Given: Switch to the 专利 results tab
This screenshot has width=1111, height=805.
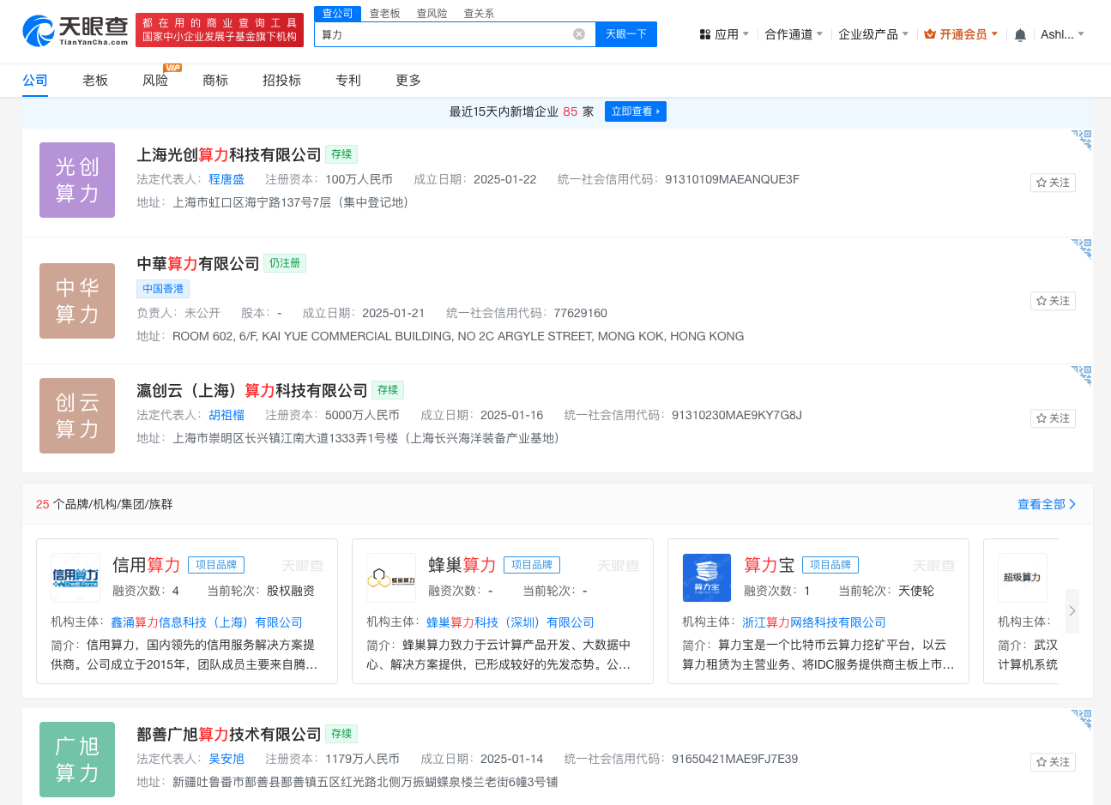Looking at the screenshot, I should pos(348,80).
